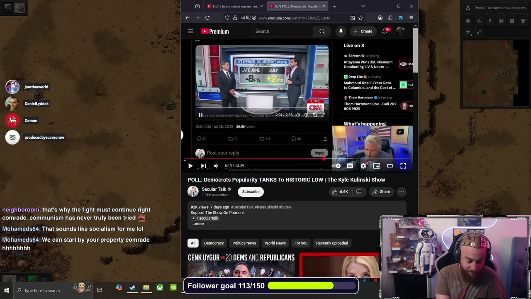
Task: Reload the page with the refresh icon
Action: click(x=207, y=18)
